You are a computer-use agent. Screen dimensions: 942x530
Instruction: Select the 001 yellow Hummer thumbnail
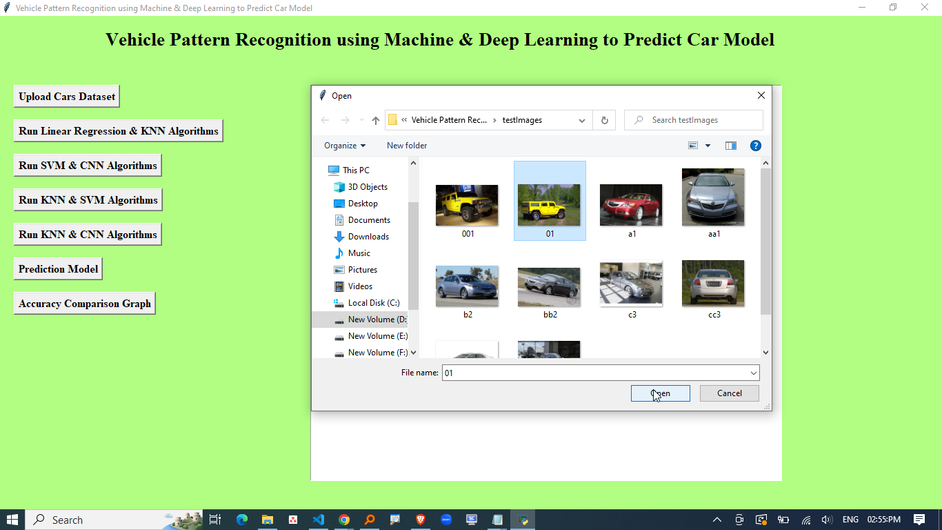click(x=467, y=206)
